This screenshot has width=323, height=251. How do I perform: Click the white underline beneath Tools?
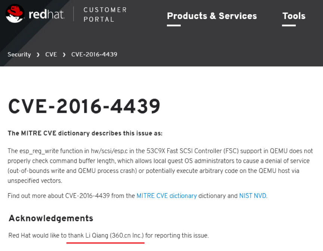pos(289,25)
